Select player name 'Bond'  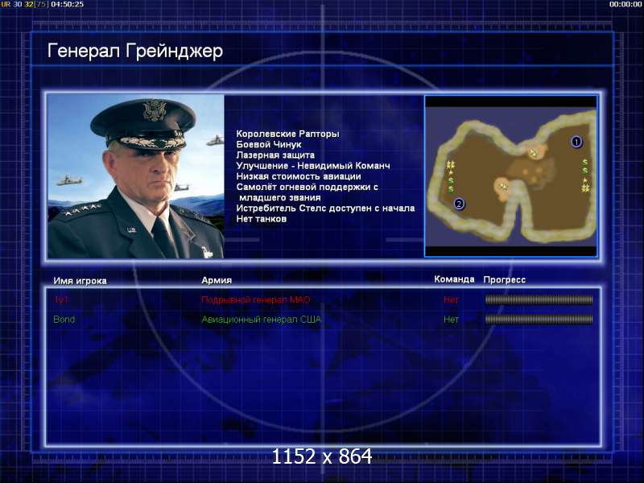coord(64,319)
